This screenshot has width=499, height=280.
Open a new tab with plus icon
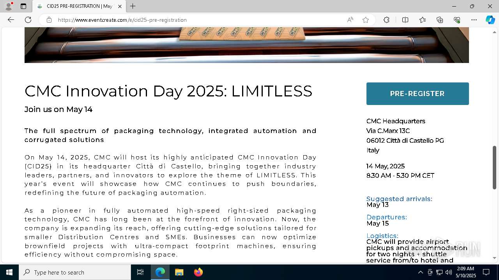[x=133, y=6]
